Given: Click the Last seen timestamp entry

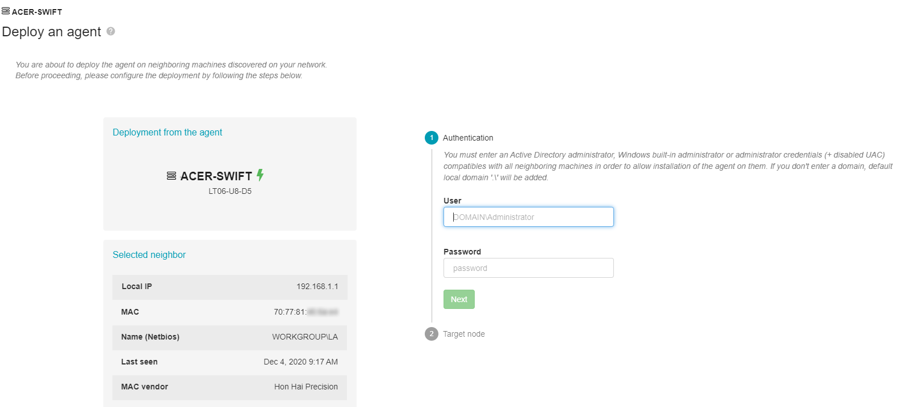Looking at the screenshot, I should pos(302,362).
